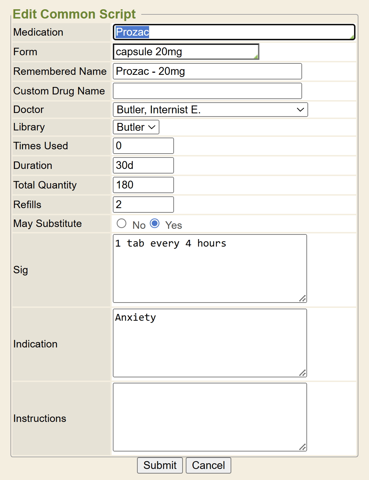Click the Refills input field
The width and height of the screenshot is (369, 480).
[x=143, y=205]
